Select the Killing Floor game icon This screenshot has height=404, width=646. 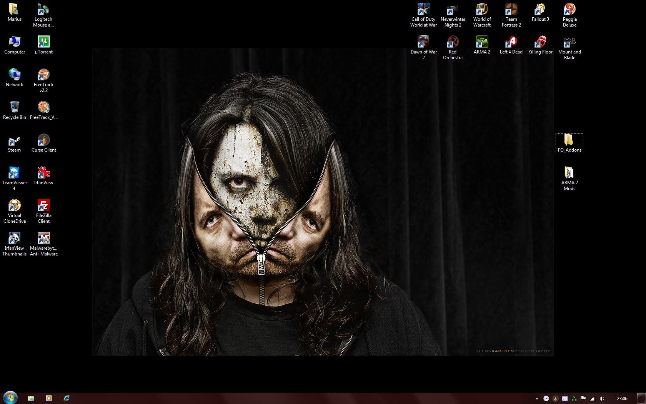[540, 43]
